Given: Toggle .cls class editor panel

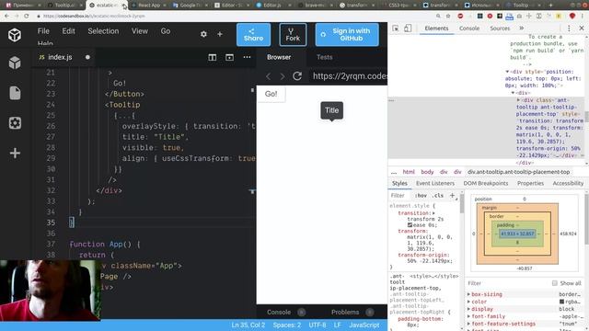Looking at the screenshot, I should pyautogui.click(x=438, y=195).
